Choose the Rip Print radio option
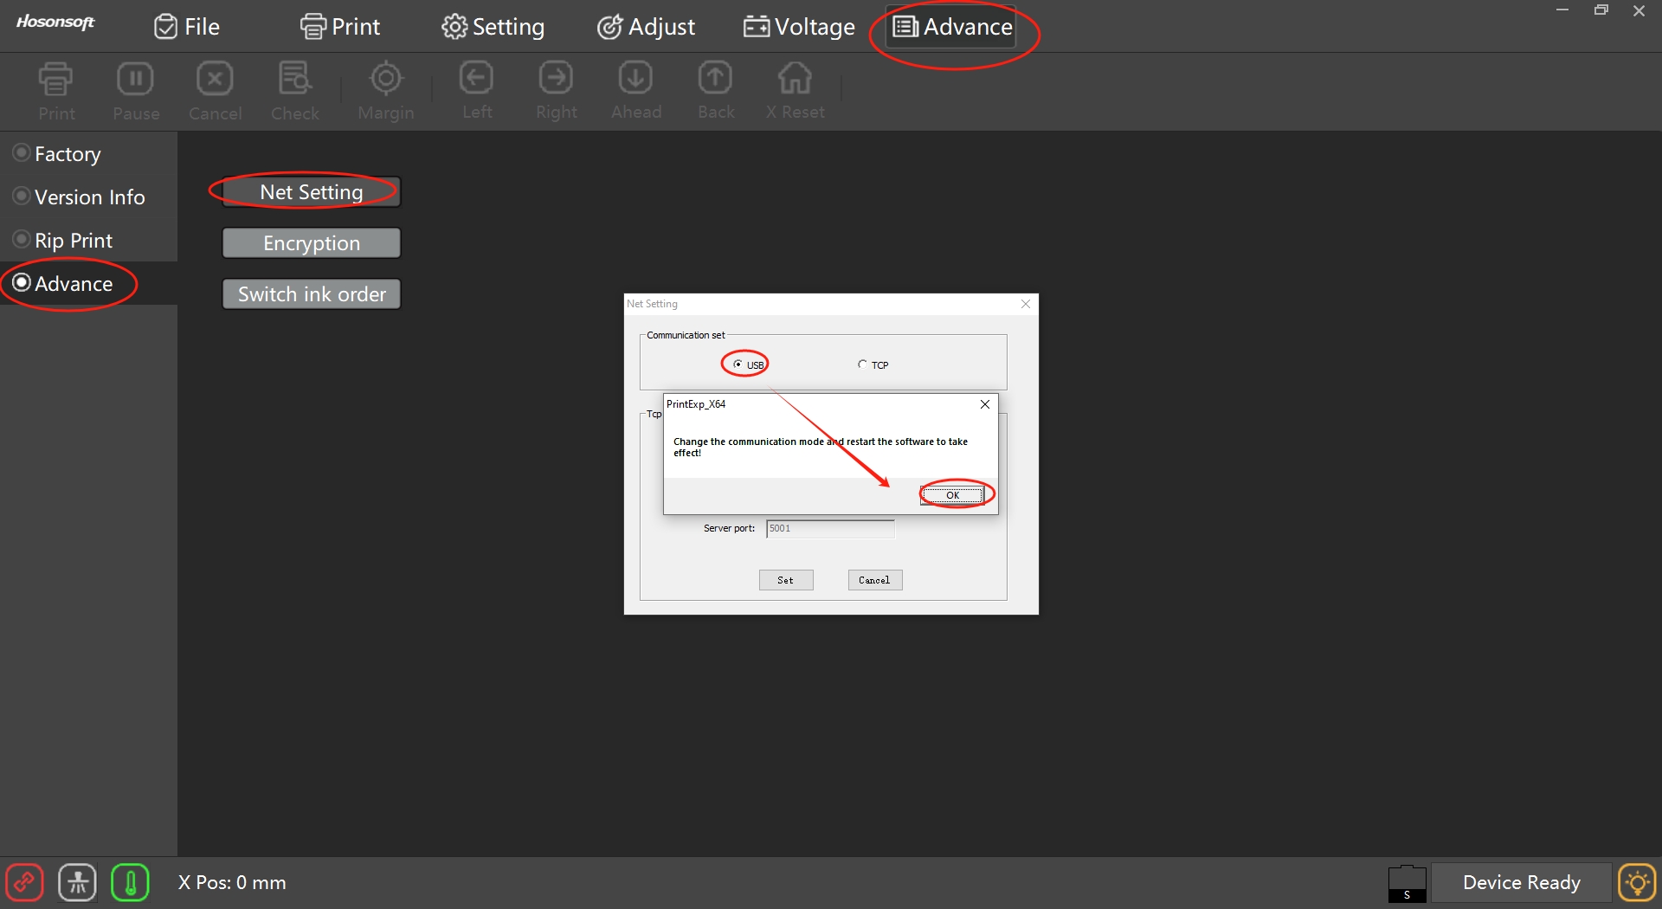Screen dimensions: 1662x909 (x=23, y=240)
